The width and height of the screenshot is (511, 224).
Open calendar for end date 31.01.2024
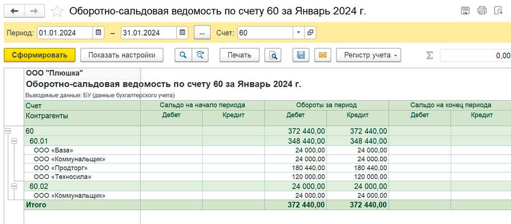pos(183,32)
